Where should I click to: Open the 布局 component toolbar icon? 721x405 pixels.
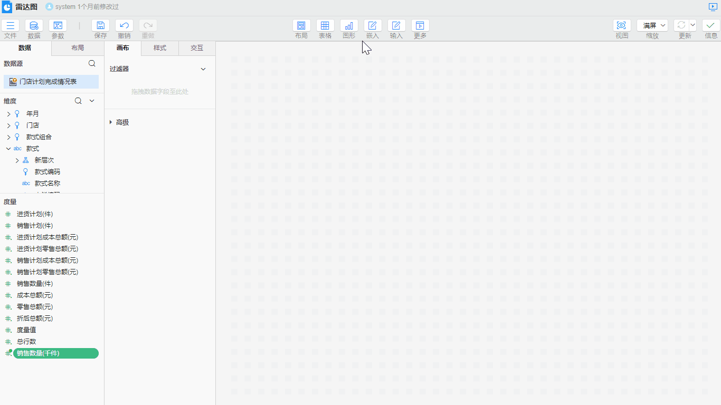(301, 26)
